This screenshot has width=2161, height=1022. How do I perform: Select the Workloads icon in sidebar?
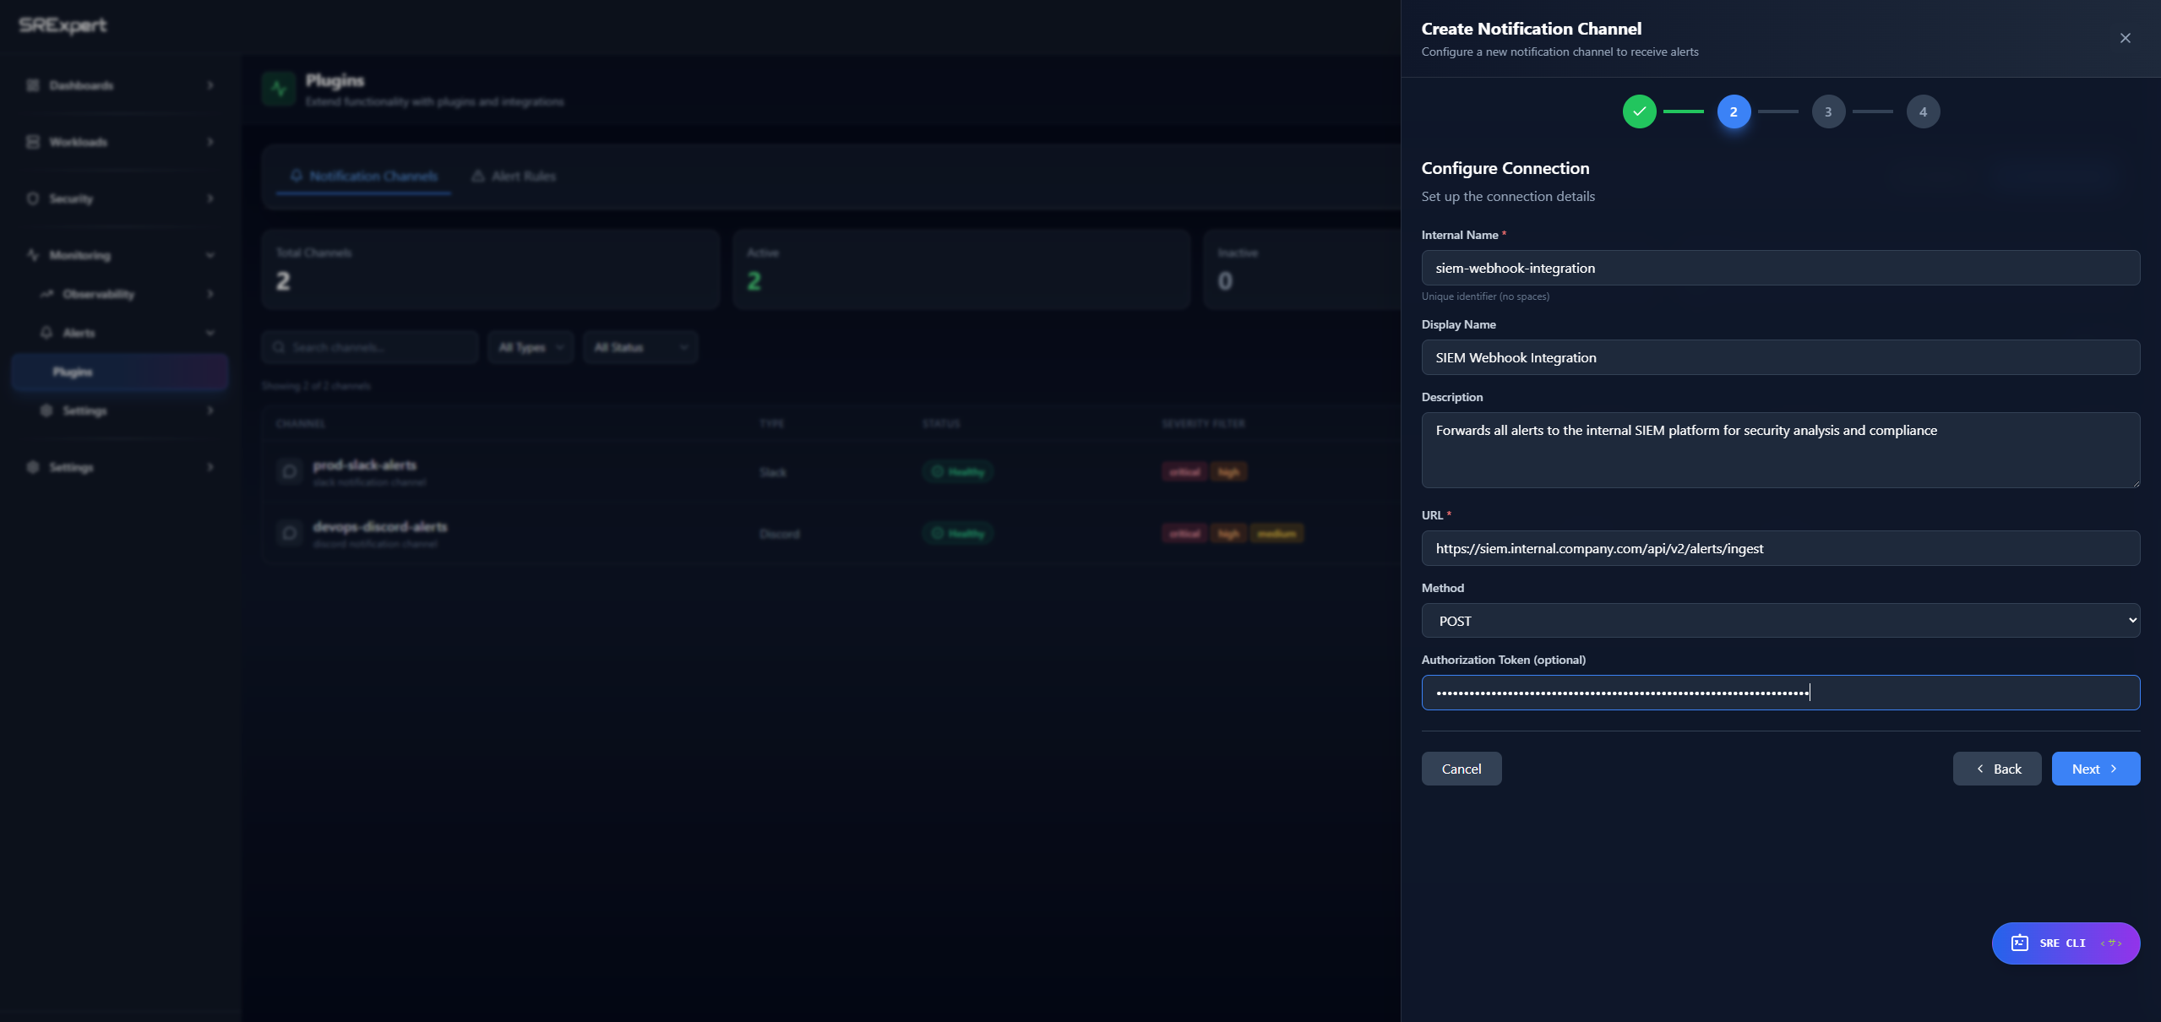tap(31, 141)
